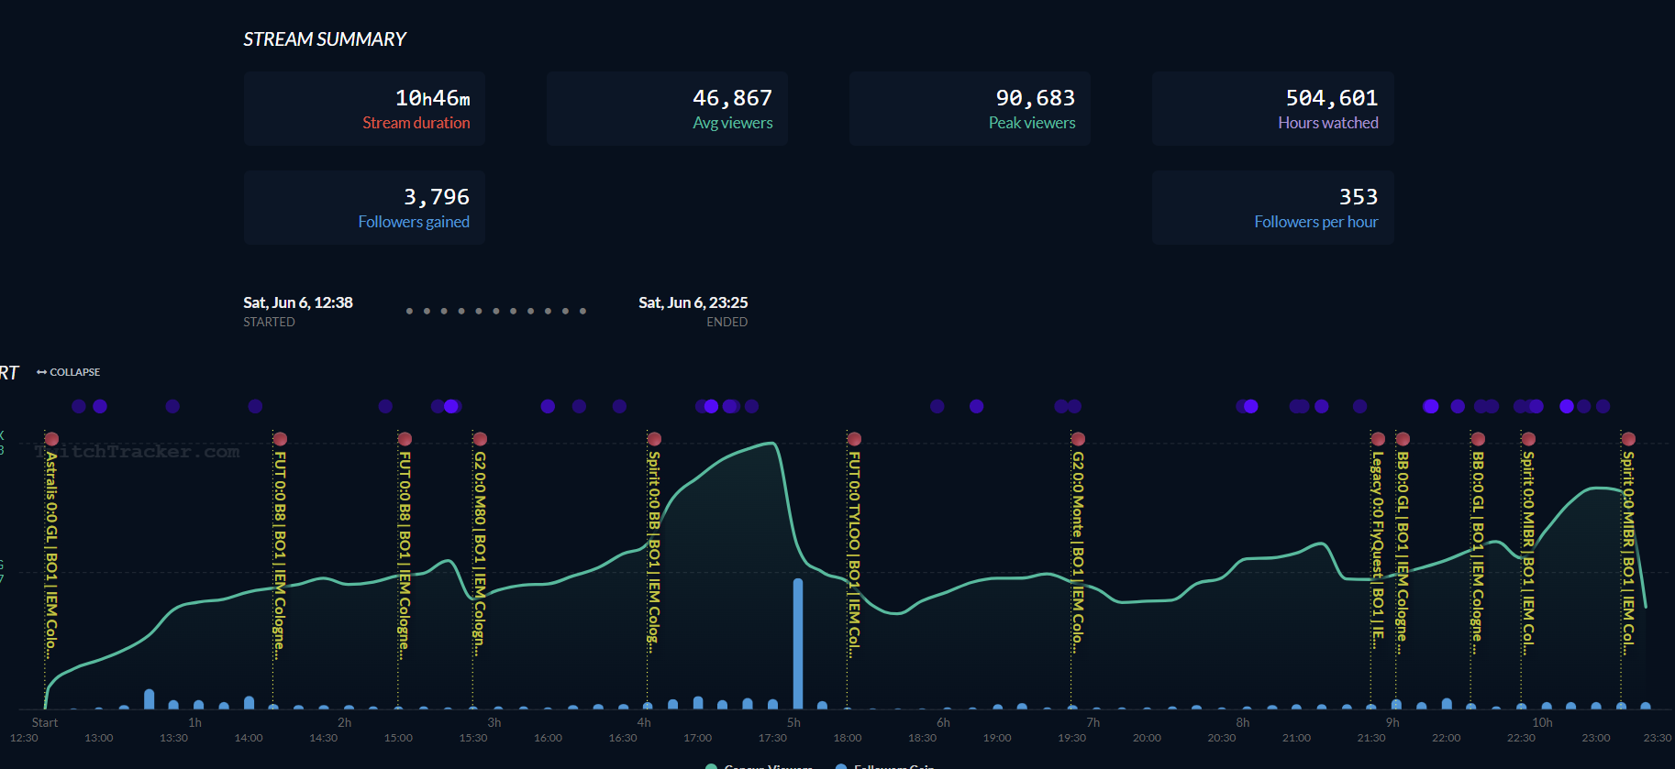Image resolution: width=1675 pixels, height=769 pixels.
Task: Click the "5h" elapsed-time axis label
Action: pyautogui.click(x=793, y=722)
